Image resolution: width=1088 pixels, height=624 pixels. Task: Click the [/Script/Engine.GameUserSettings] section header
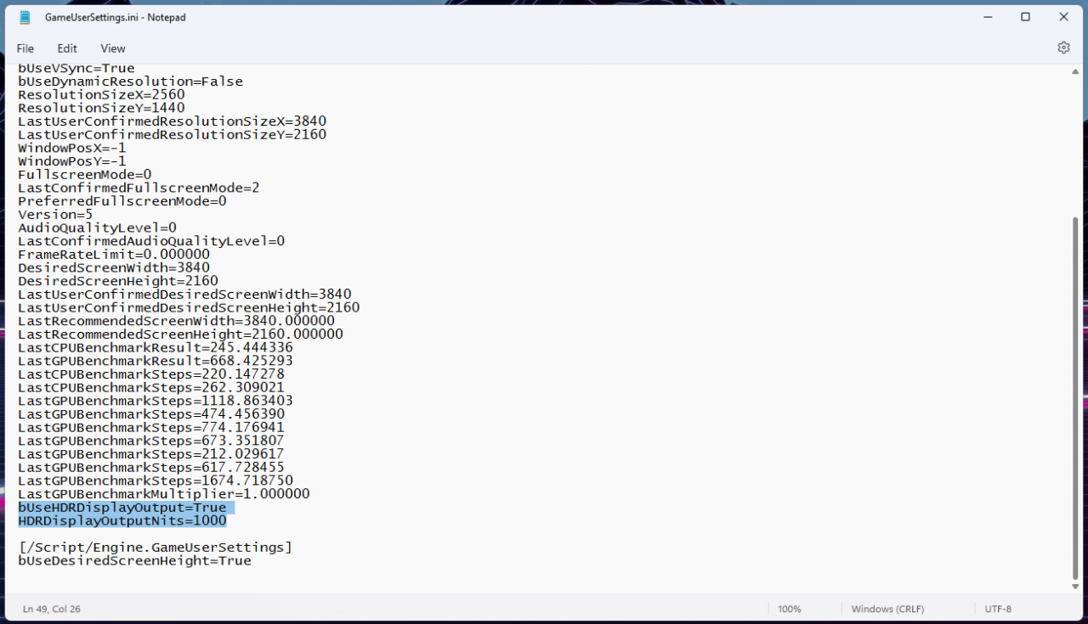[x=155, y=548]
